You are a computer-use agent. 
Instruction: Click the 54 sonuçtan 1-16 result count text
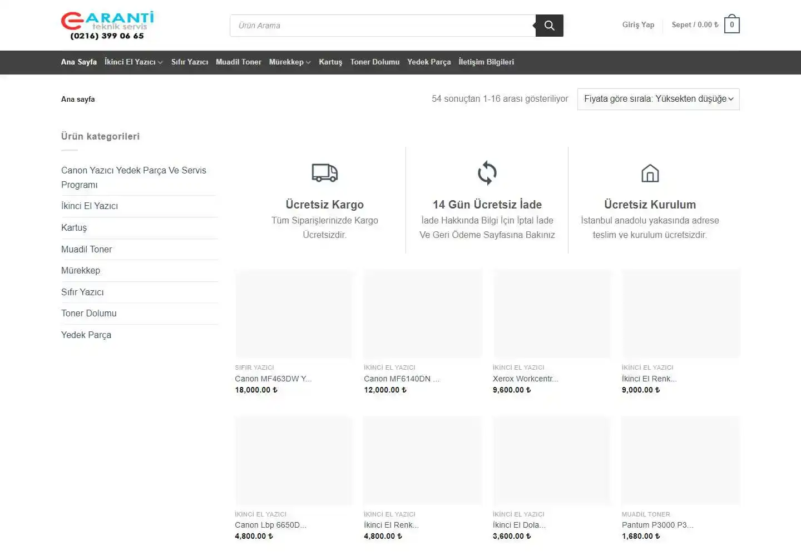[500, 98]
